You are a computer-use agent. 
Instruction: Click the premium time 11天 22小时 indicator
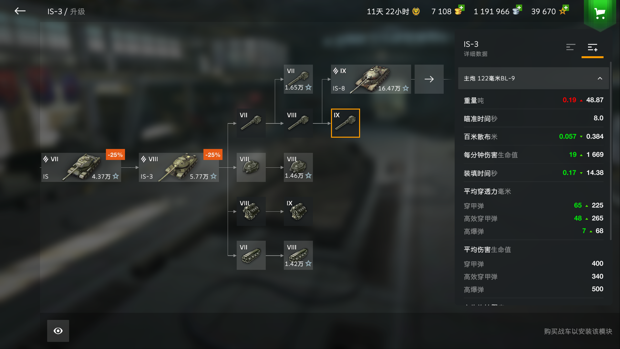click(x=393, y=12)
